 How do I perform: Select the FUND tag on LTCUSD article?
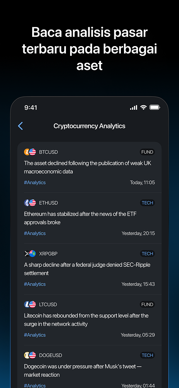pos(147,304)
